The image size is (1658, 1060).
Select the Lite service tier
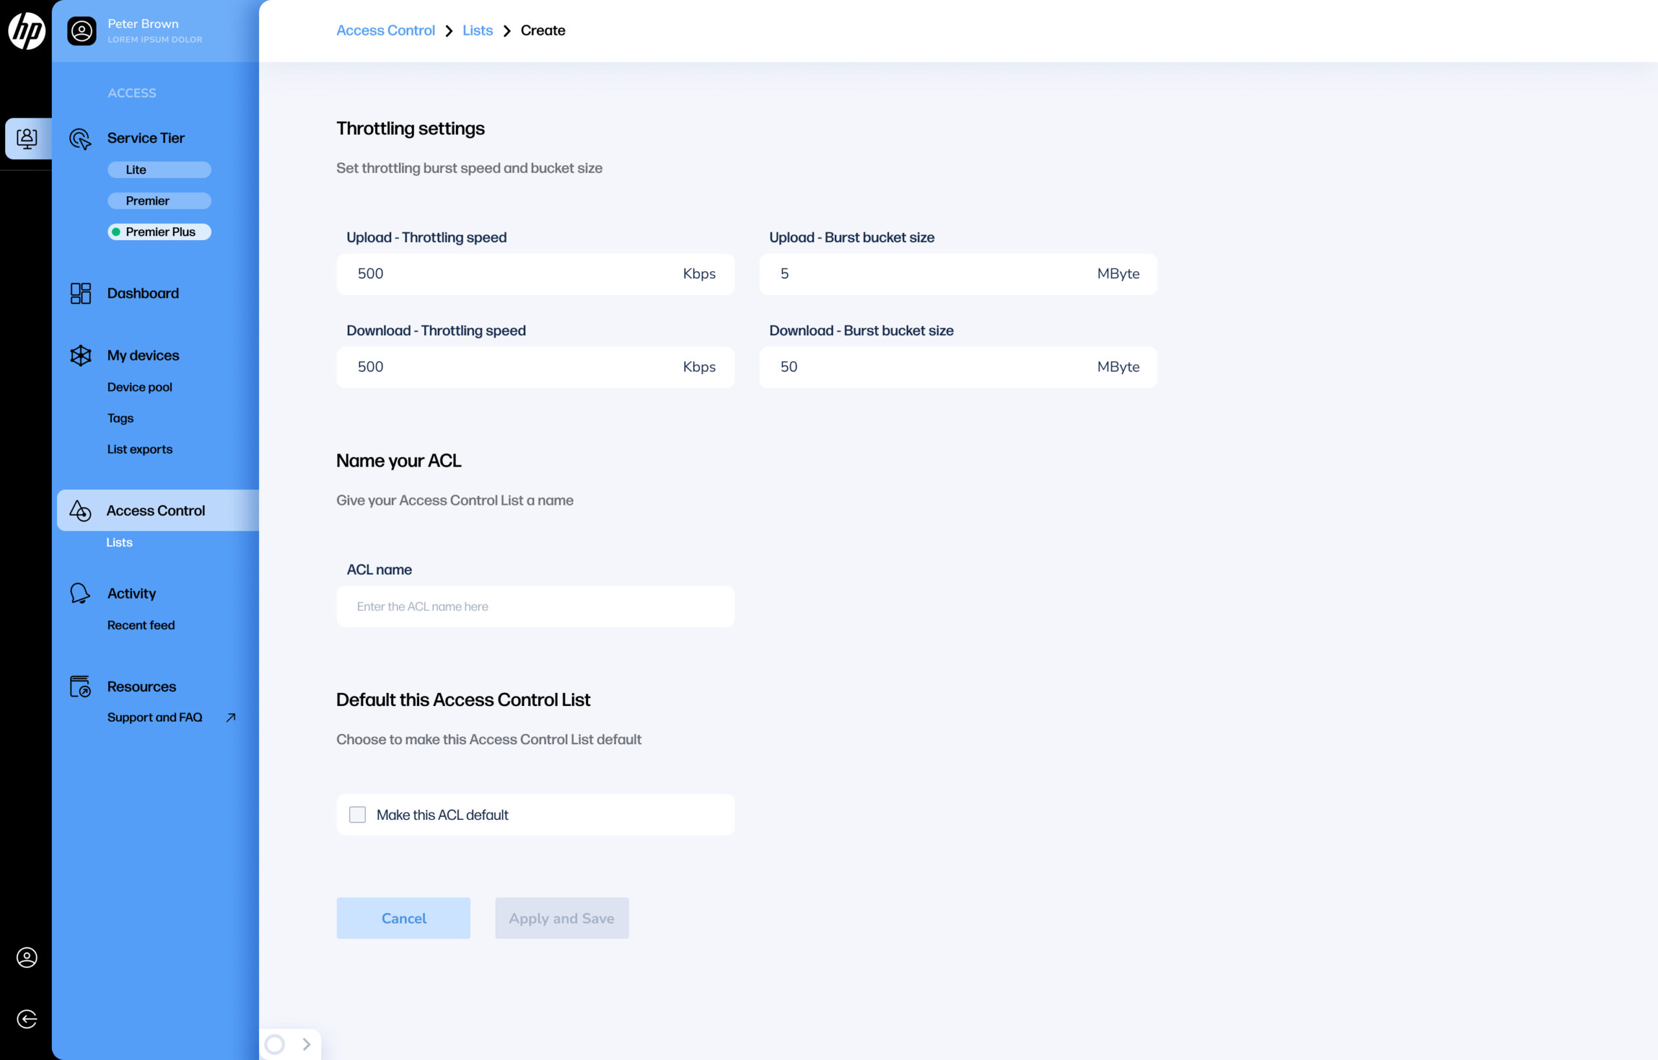click(159, 170)
